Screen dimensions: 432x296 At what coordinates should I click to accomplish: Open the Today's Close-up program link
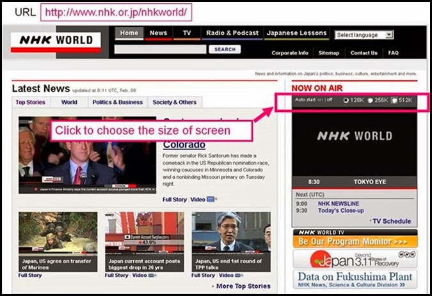click(x=341, y=211)
